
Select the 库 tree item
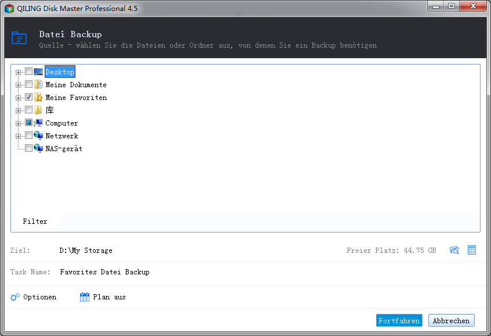click(x=50, y=110)
